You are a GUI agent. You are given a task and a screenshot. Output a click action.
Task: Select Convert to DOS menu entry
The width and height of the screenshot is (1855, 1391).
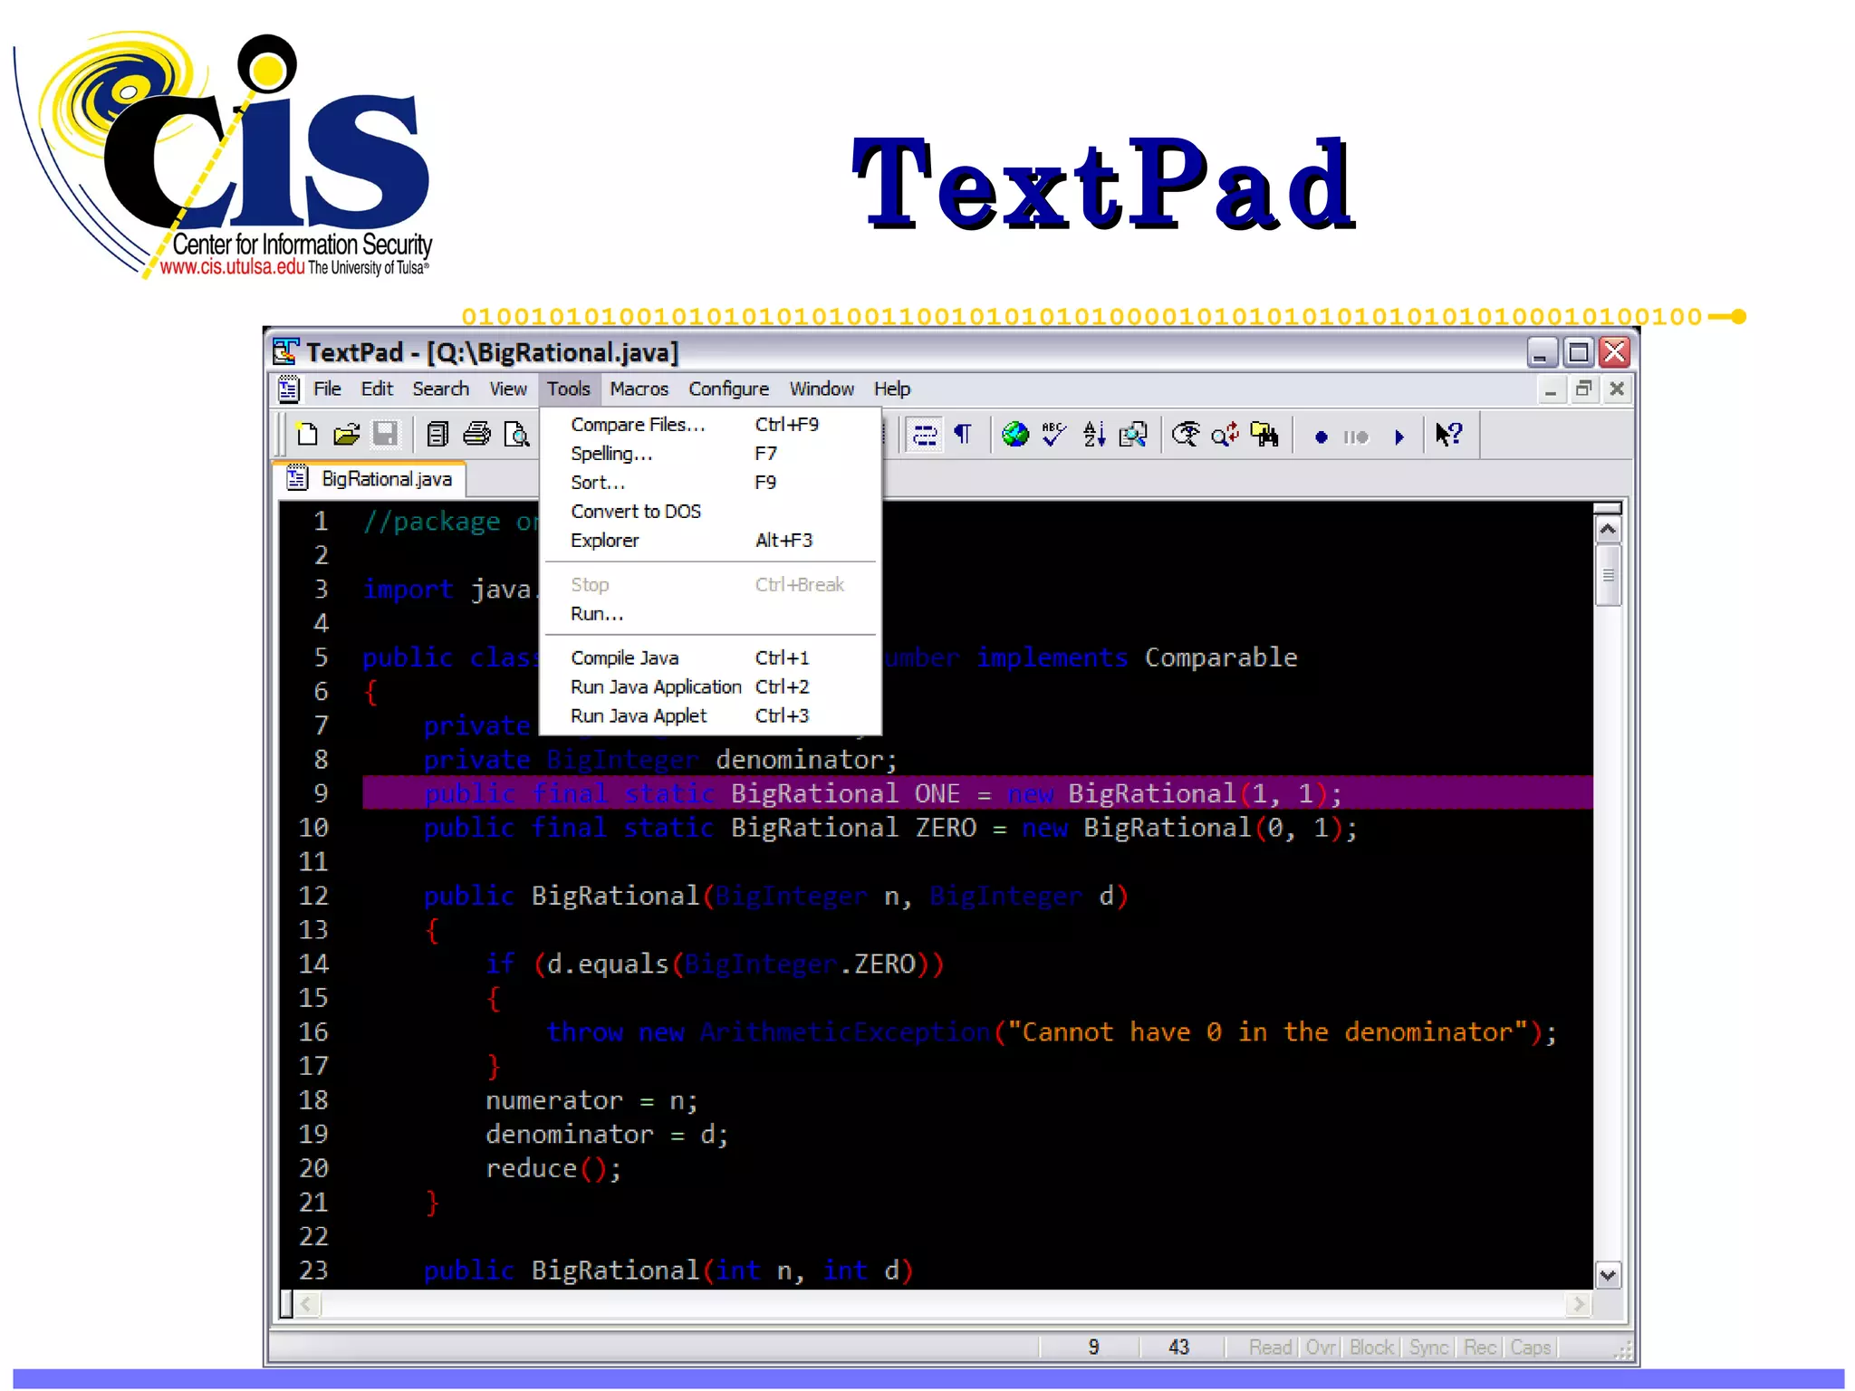(x=710, y=512)
